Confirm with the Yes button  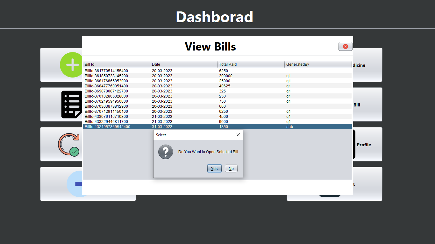coord(214,168)
